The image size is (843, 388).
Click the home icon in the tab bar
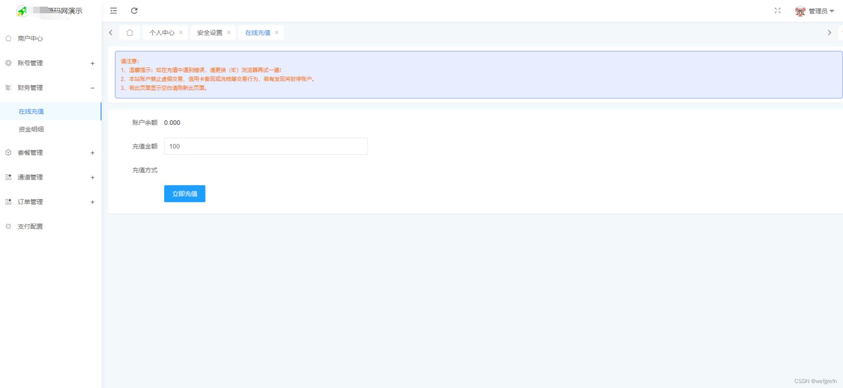coord(129,32)
